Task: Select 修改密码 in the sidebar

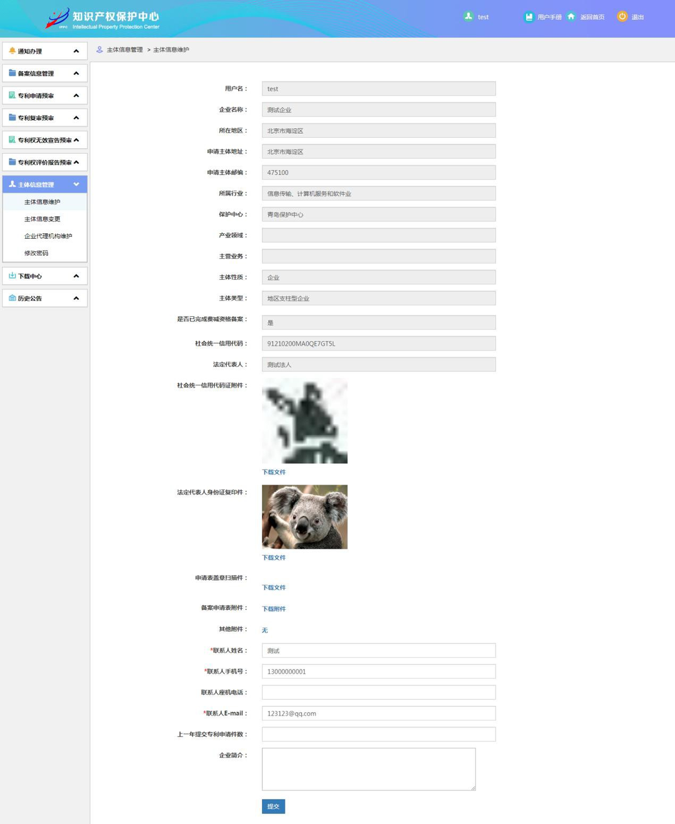Action: pyautogui.click(x=36, y=253)
